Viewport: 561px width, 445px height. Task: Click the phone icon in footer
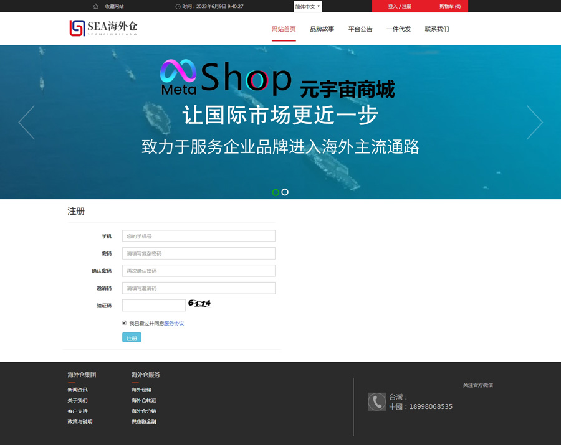click(x=376, y=401)
